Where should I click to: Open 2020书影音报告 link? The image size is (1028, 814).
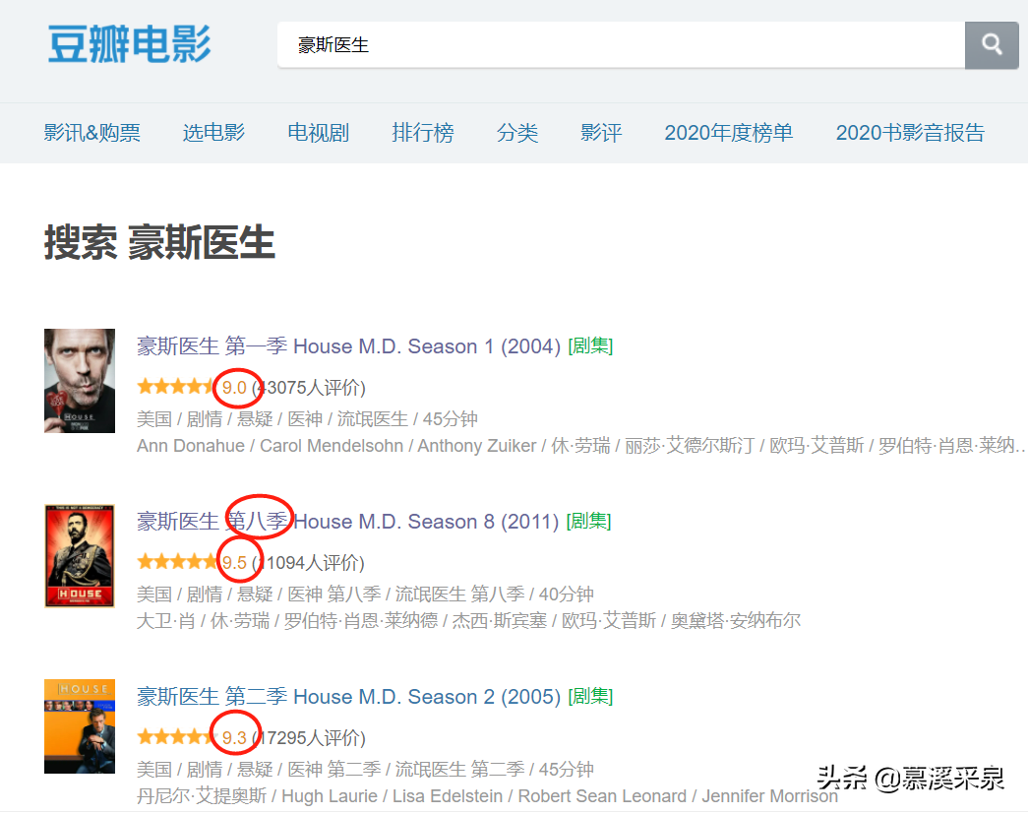coord(910,133)
